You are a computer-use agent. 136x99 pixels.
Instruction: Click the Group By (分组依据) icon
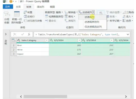[x=7, y=14]
